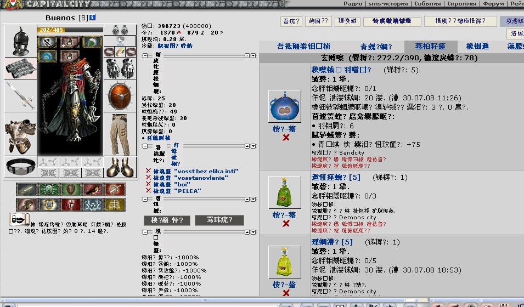Click the red X under the green potion
524x307 pixels.
286,224
